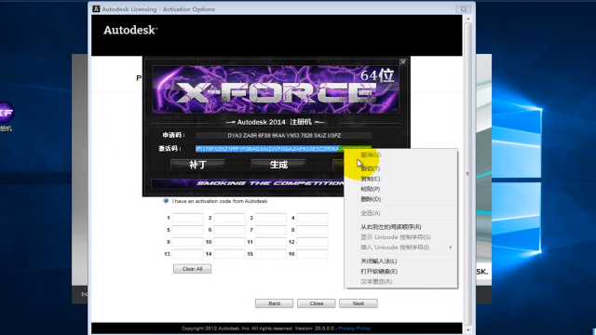Click the Next button
Viewport: 596px width, 335px height.
pos(358,303)
